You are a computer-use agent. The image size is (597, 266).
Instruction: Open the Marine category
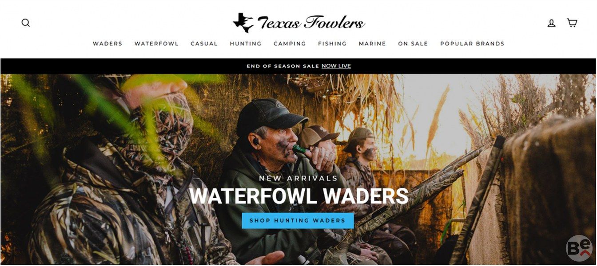coord(372,43)
